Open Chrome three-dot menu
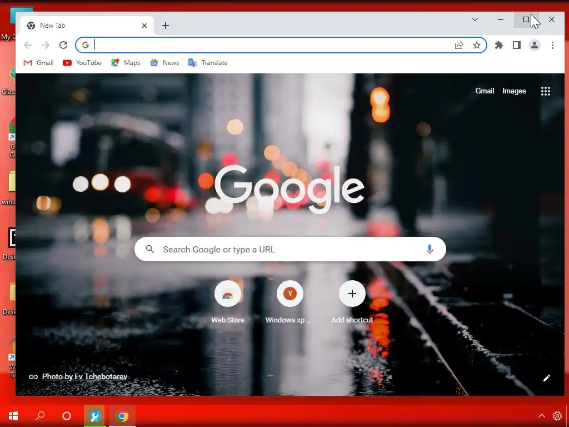Screen dimensions: 569x427 (552, 45)
